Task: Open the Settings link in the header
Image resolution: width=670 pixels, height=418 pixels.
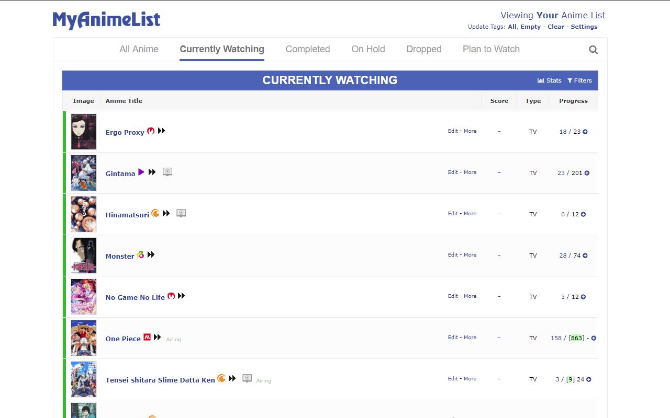Action: (x=584, y=27)
